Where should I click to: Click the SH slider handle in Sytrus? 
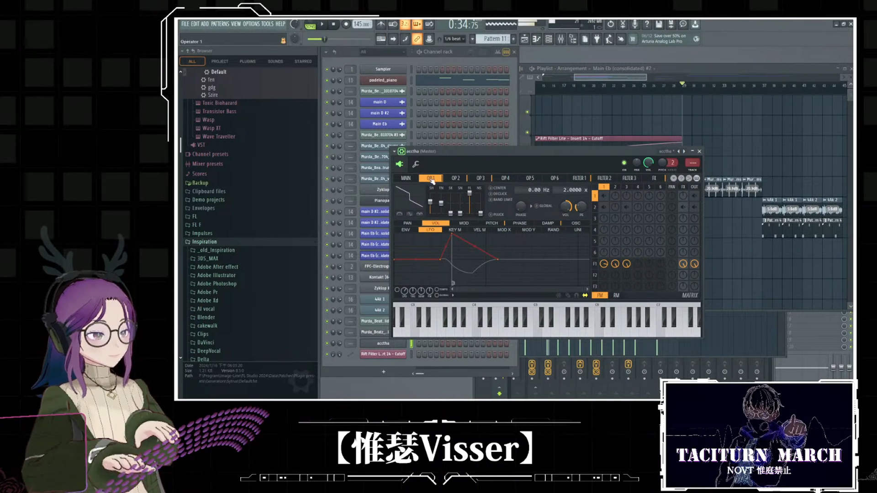[430, 202]
